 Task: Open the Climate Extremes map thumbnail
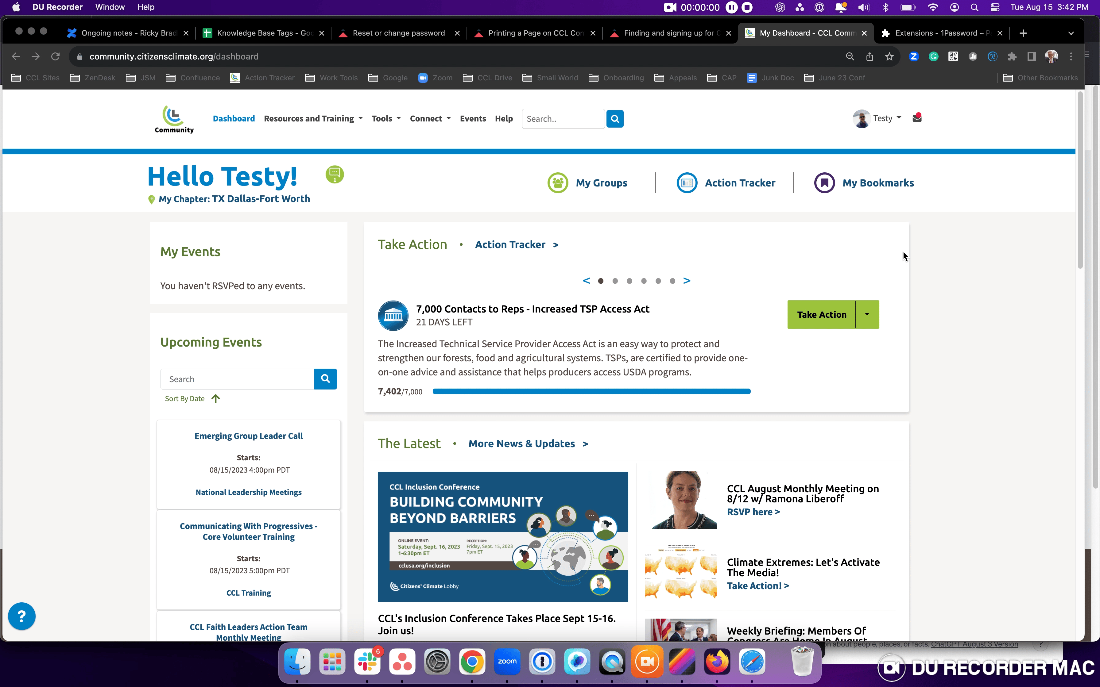(x=681, y=572)
